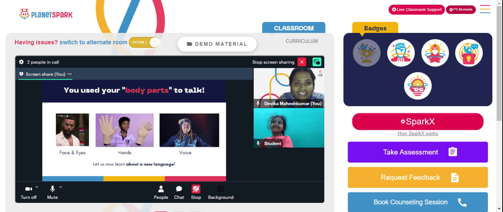Open the hamburger menu icon

click(485, 9)
